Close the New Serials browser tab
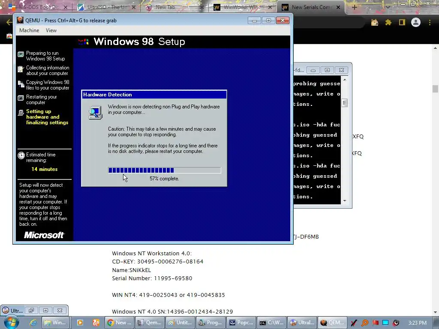Screen dimensions: 439x329 (338, 7)
